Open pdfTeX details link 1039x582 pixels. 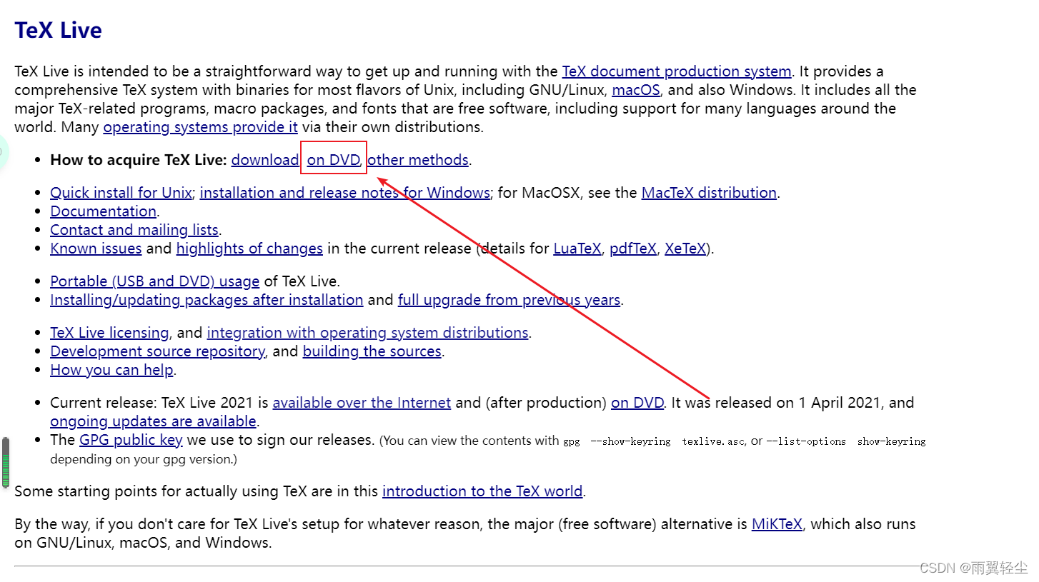pyautogui.click(x=633, y=249)
